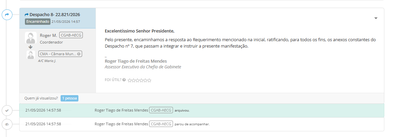Click signature name Roger Tiago de Freitas Mendes
419x137 pixels.
136,61
